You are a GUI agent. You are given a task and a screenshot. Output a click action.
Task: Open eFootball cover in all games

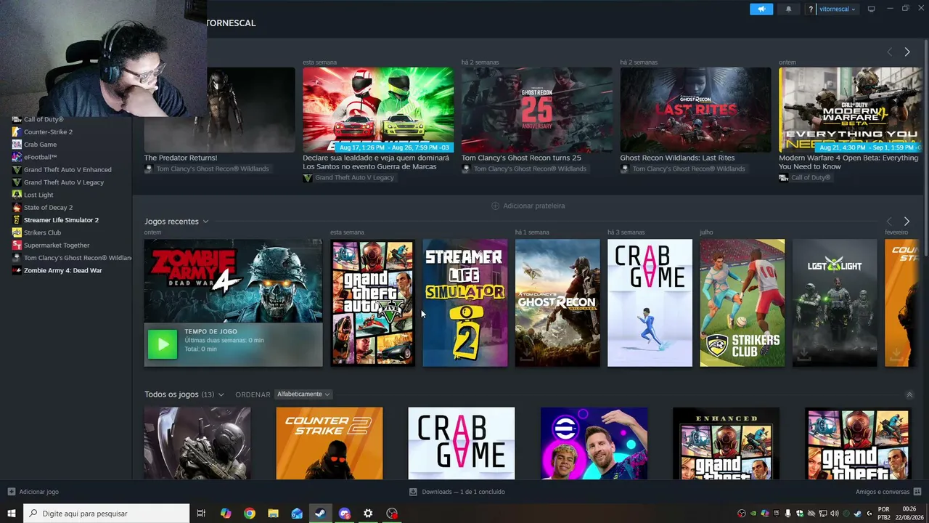(594, 443)
